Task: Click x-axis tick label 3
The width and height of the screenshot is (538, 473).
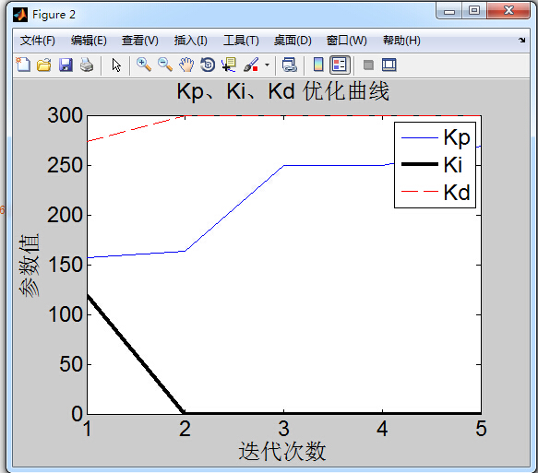Action: [283, 429]
